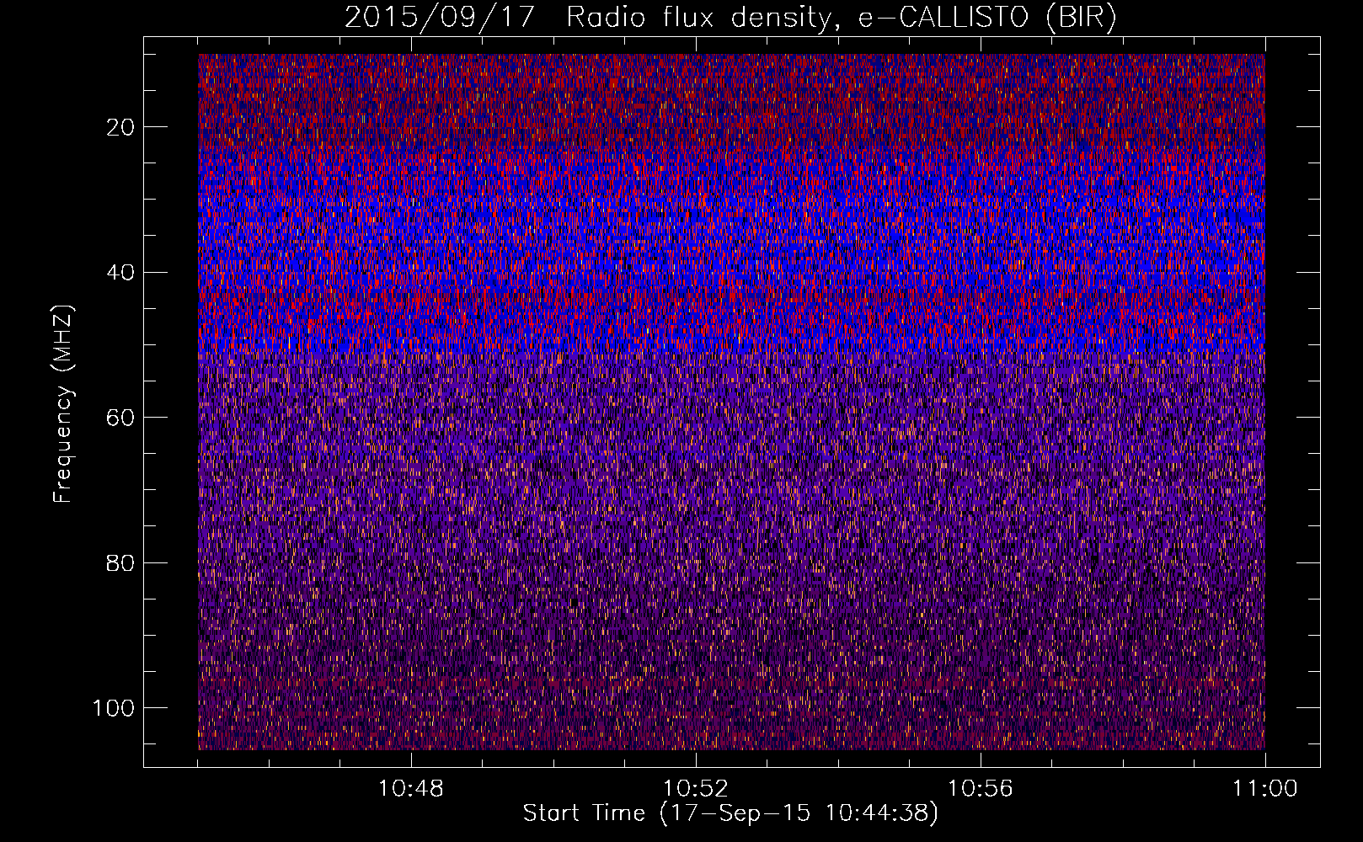The image size is (1363, 842).
Task: Click the '20' frequency tick label
Action: (x=121, y=127)
